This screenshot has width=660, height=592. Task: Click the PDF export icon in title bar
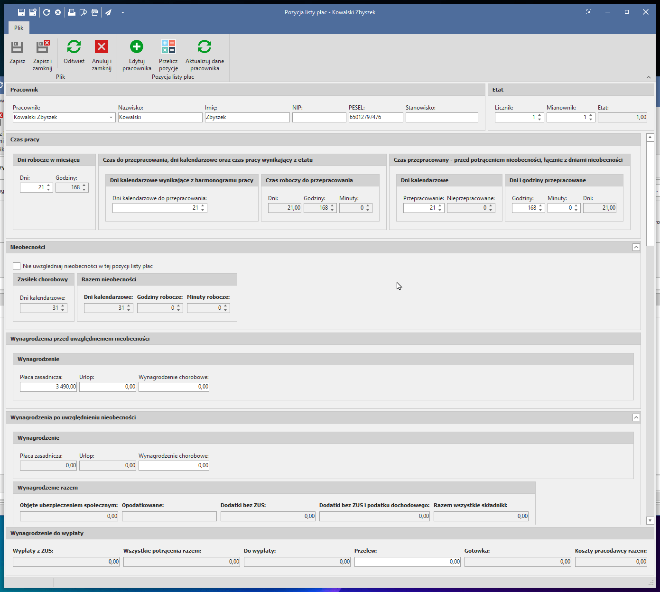pos(94,12)
